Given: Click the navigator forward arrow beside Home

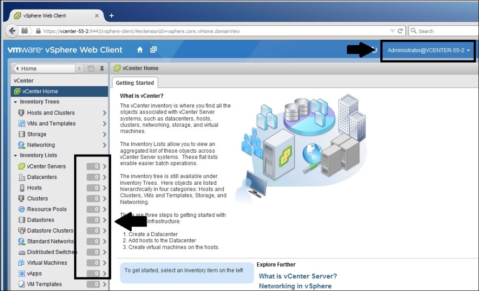Looking at the screenshot, I should pos(80,68).
